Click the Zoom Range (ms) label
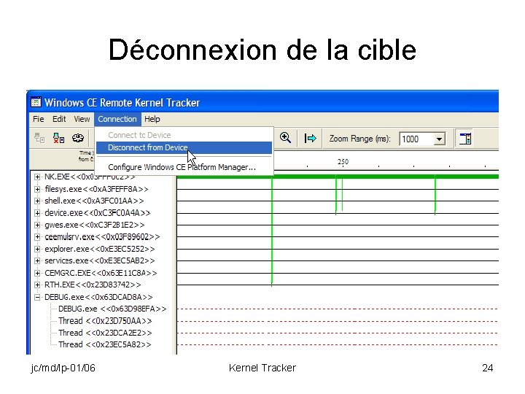Image resolution: width=525 pixels, height=394 pixels. coord(360,139)
